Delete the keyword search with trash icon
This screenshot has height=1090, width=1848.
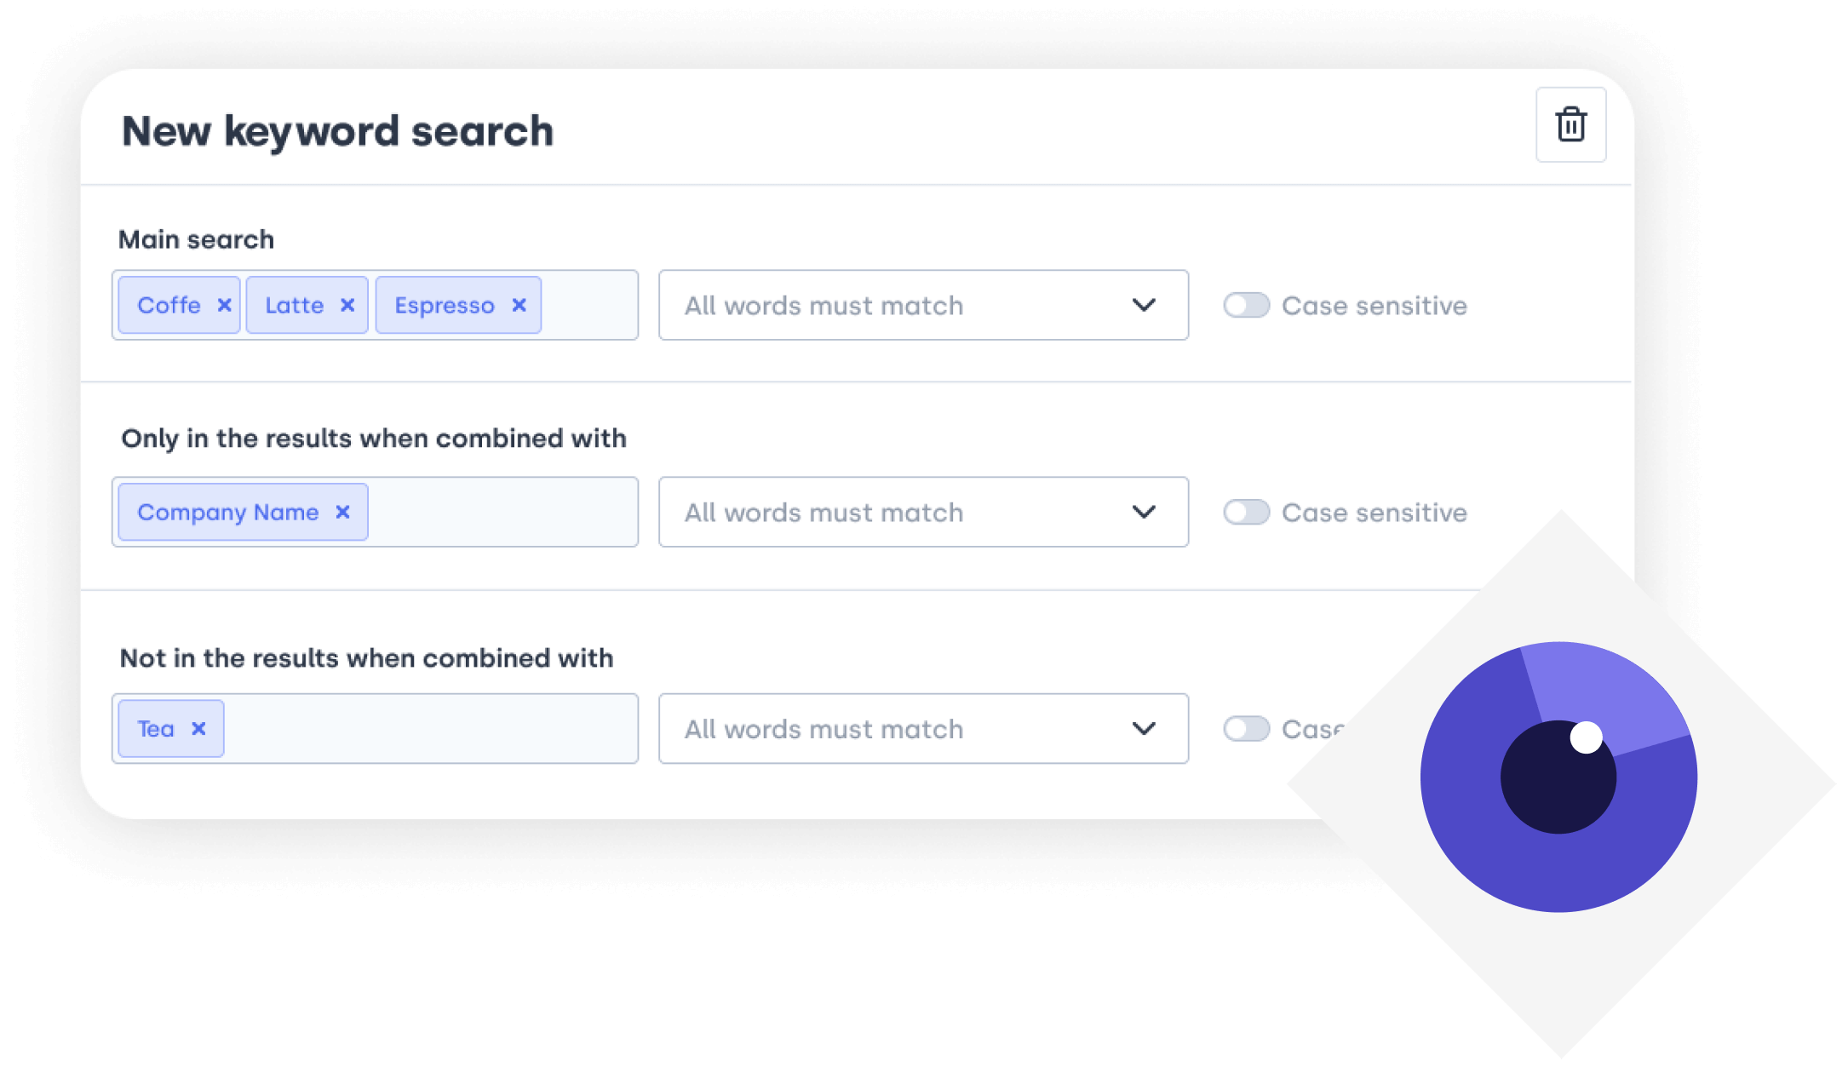[x=1570, y=125]
